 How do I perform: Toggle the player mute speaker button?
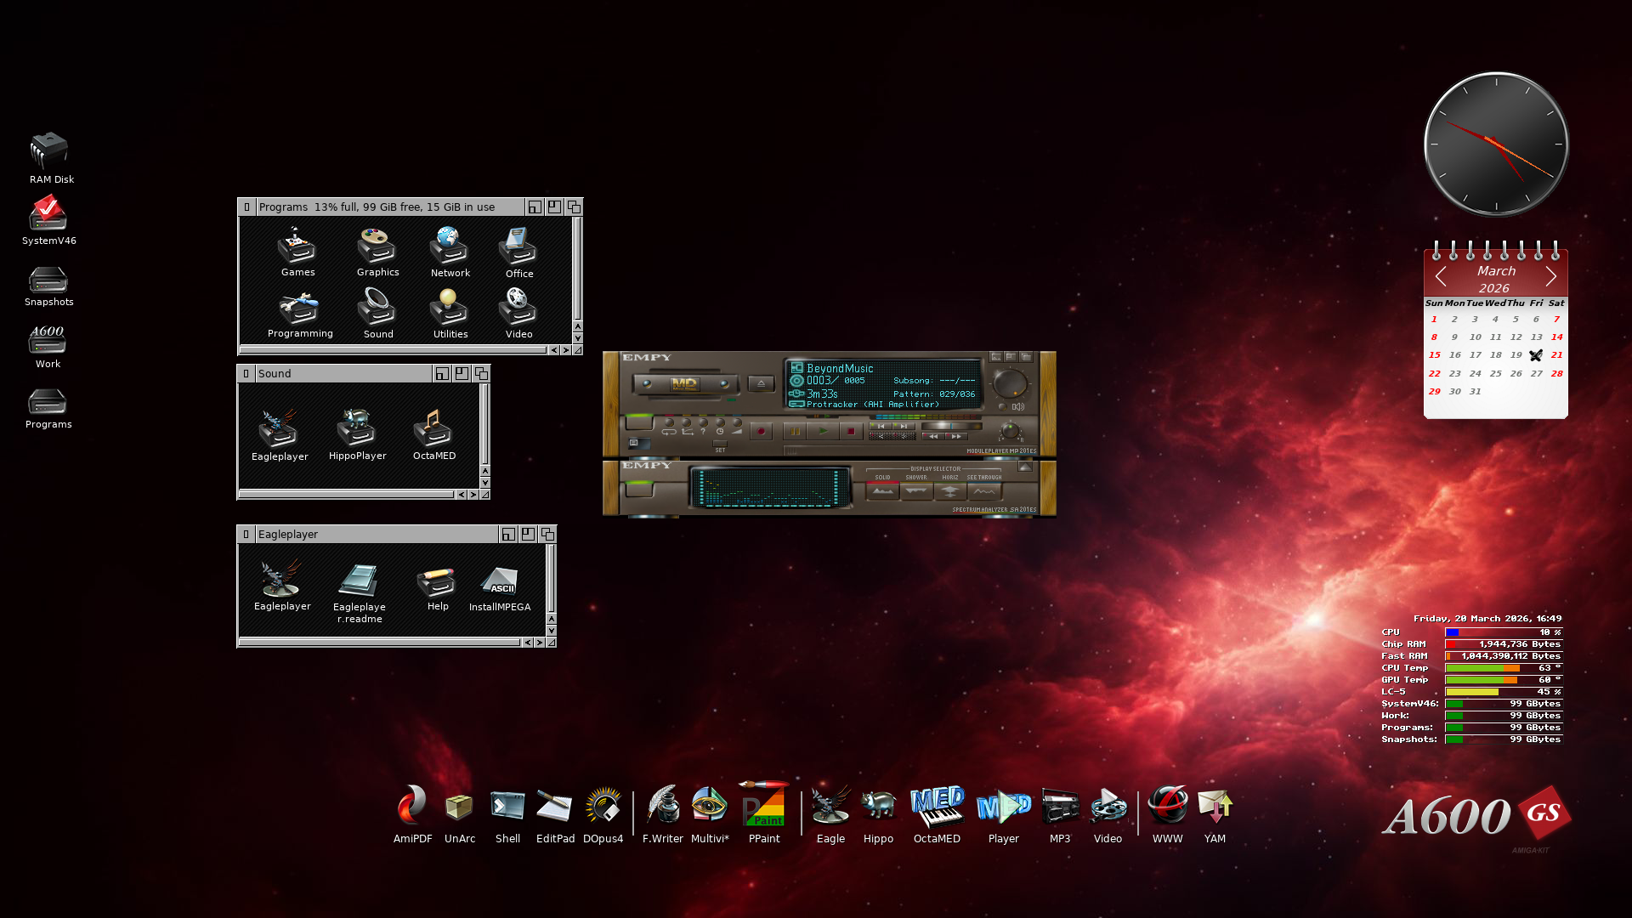pyautogui.click(x=1003, y=406)
